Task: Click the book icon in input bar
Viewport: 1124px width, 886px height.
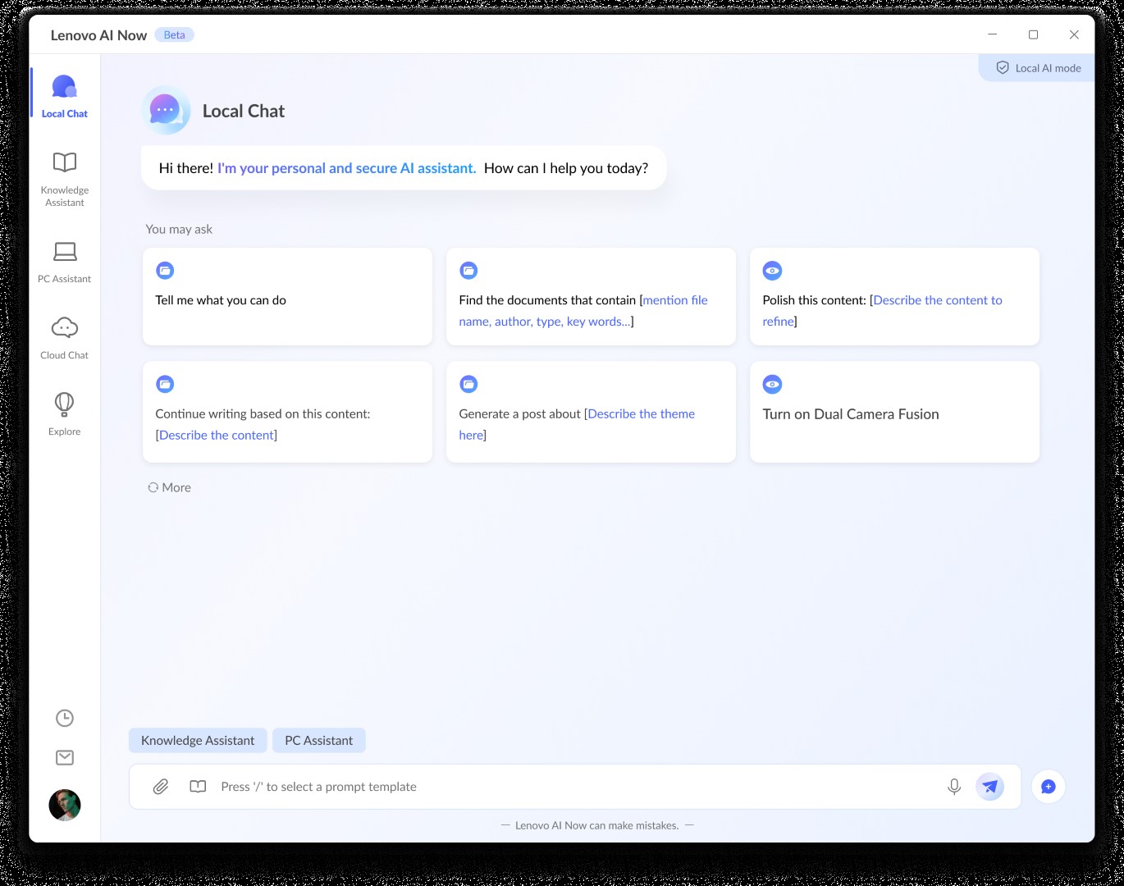Action: point(198,787)
